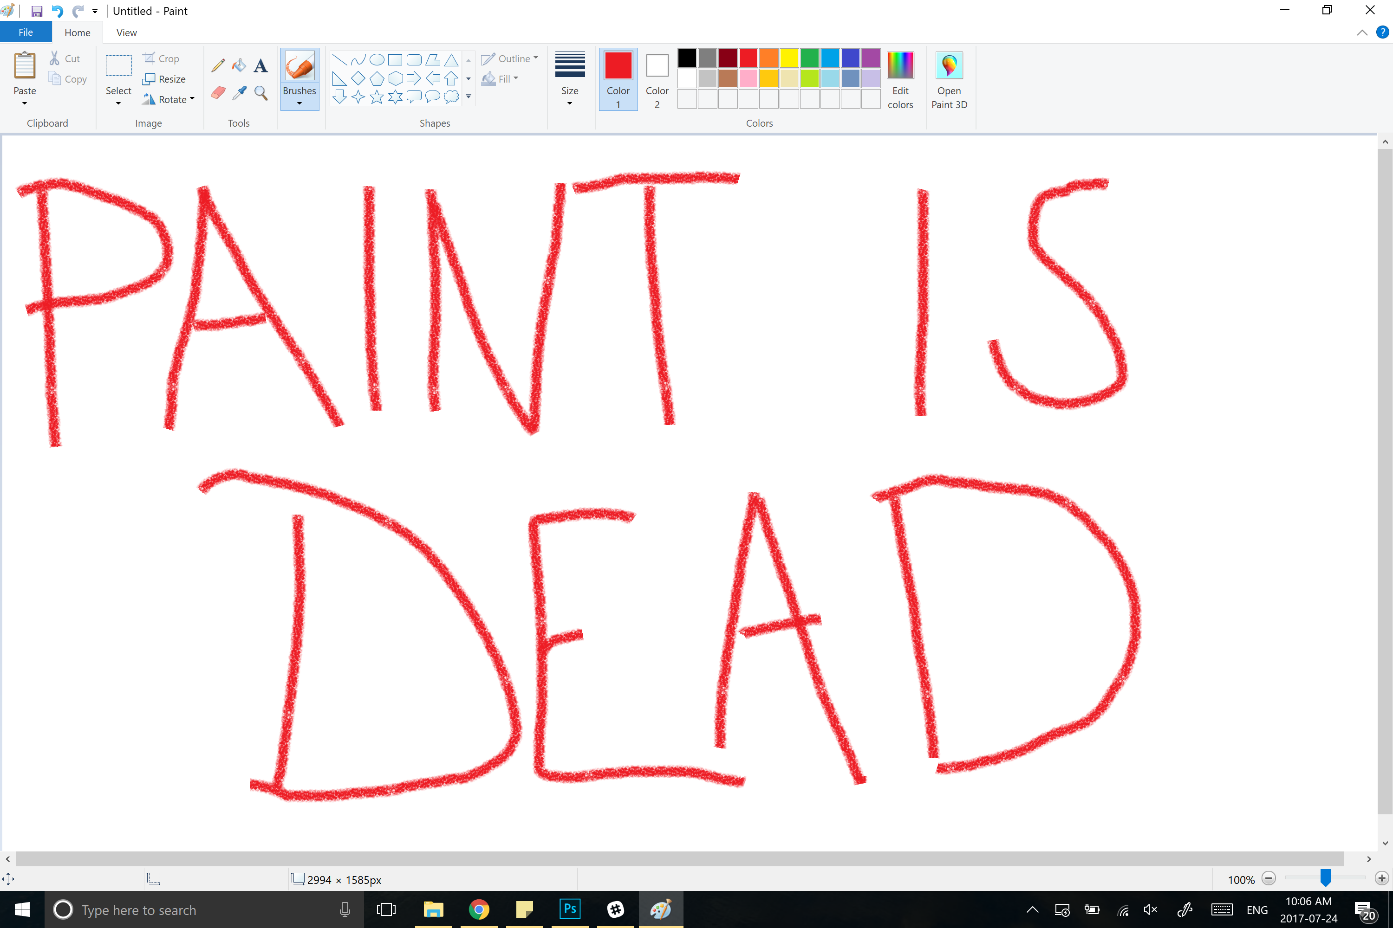This screenshot has width=1393, height=928.
Task: Crop the image
Action: click(161, 58)
